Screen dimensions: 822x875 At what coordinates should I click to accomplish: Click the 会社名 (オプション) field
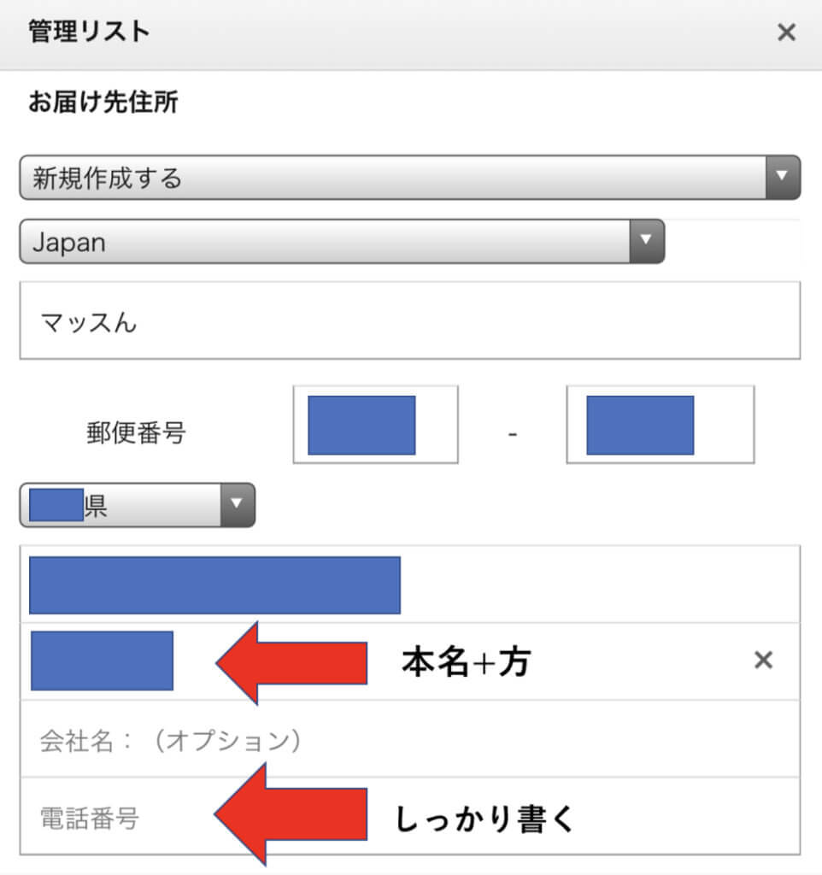coord(409,740)
